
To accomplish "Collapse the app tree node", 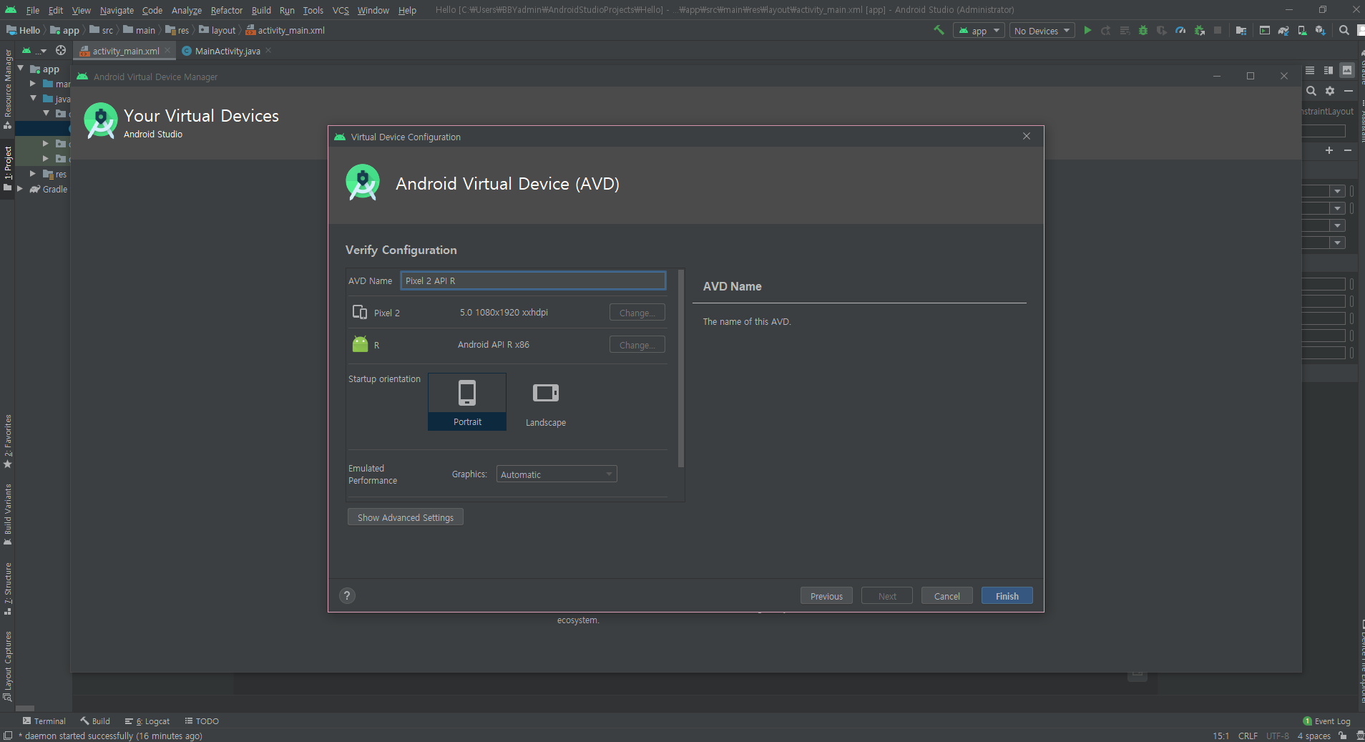I will 21,69.
